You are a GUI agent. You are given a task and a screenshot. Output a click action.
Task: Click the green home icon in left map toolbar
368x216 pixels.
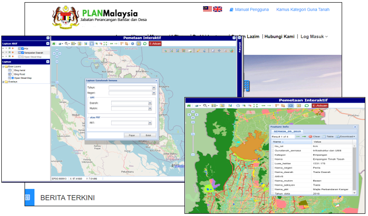pos(54,44)
